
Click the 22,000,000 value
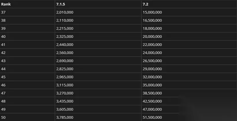[x=152, y=44]
